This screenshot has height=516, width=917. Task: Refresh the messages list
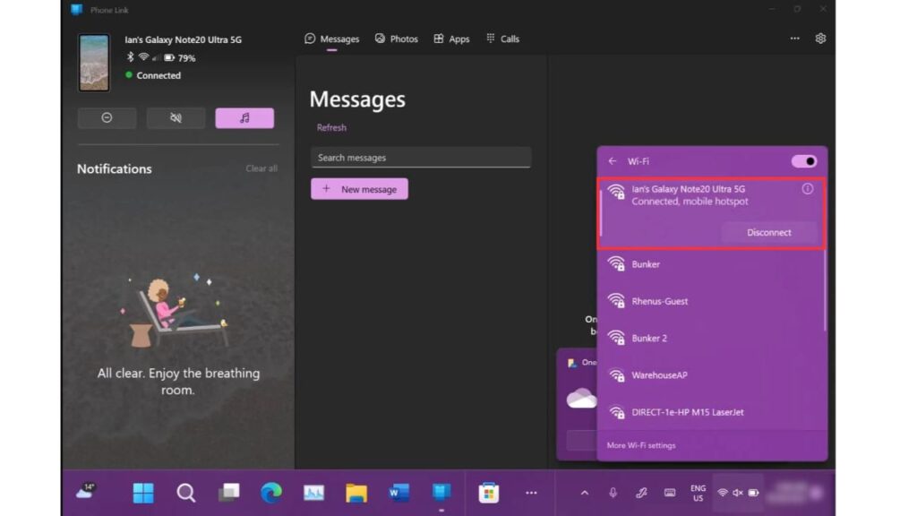tap(331, 127)
